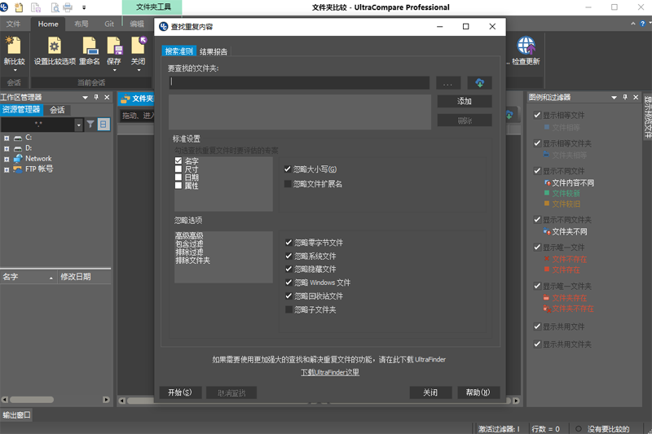Image resolution: width=652 pixels, height=434 pixels.
Task: Open the 下载UltraFinder这里 link
Action: pos(330,372)
